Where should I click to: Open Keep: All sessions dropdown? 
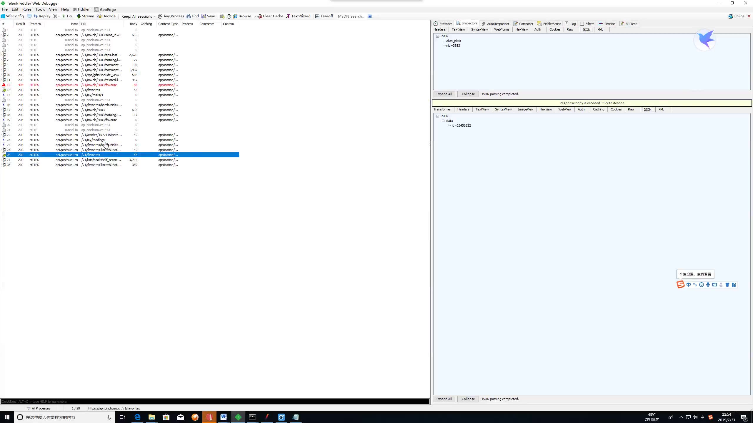pos(138,16)
